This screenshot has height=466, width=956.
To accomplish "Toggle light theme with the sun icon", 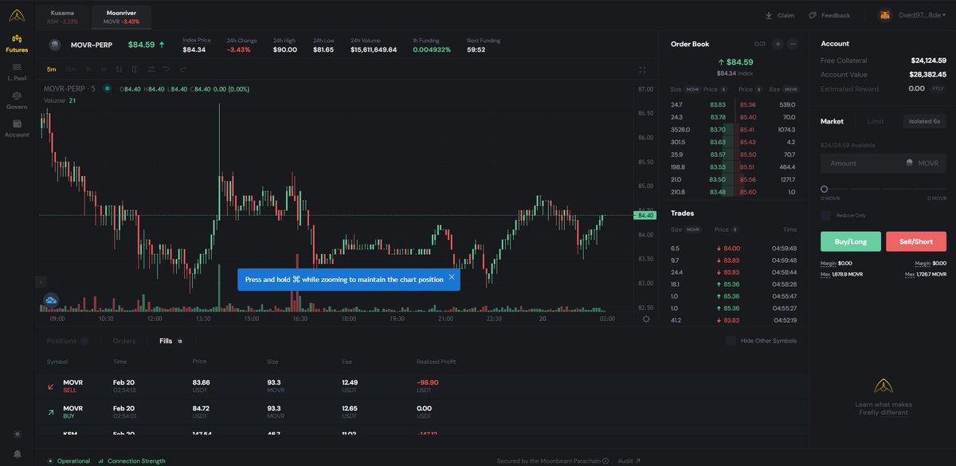I will click(17, 434).
